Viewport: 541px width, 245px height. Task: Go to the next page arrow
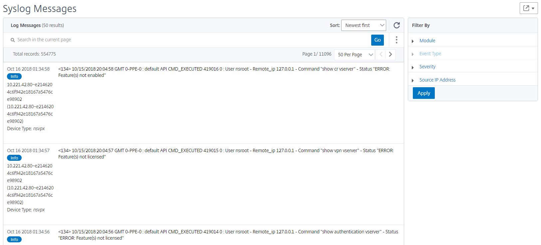coord(391,54)
